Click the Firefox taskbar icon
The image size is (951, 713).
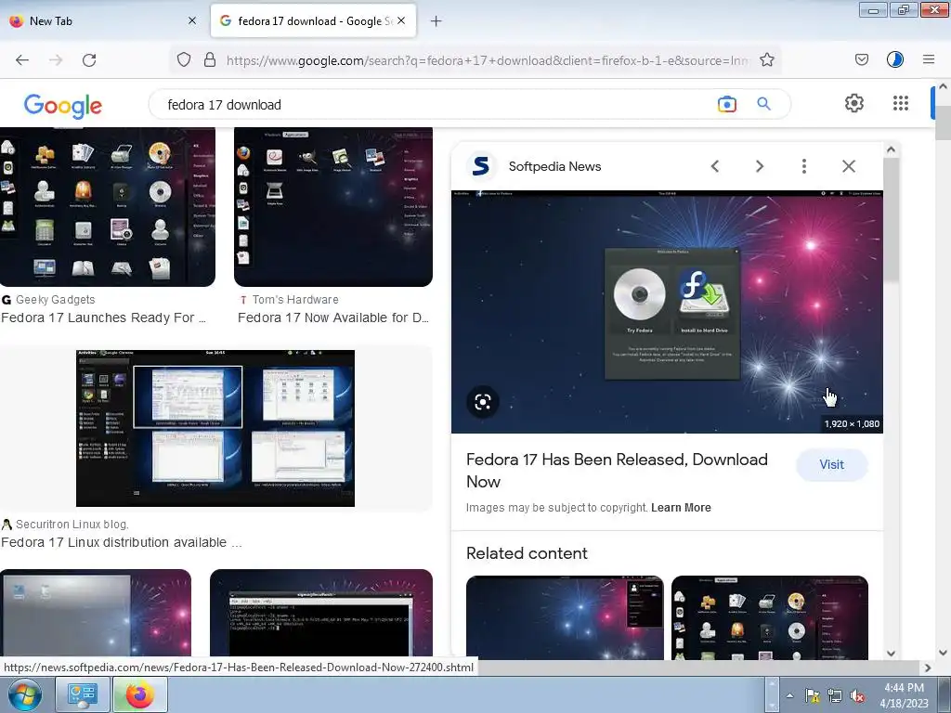pos(139,694)
